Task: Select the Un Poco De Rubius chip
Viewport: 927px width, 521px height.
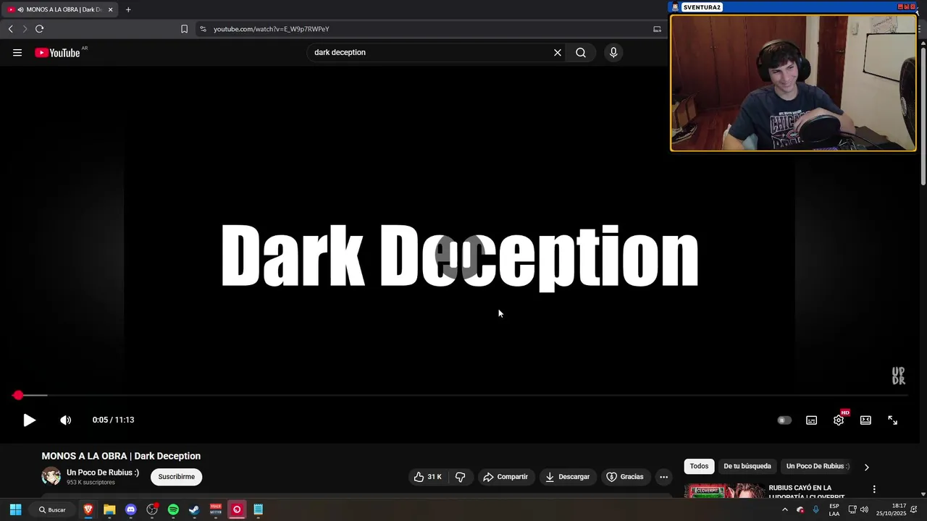Action: coord(818,466)
